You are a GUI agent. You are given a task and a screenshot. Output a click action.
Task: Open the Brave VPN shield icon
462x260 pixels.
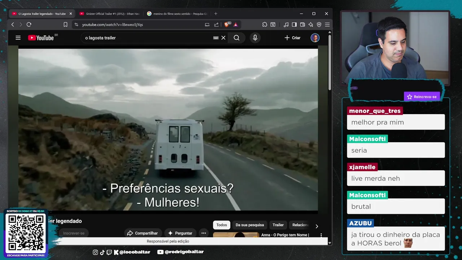point(319,25)
